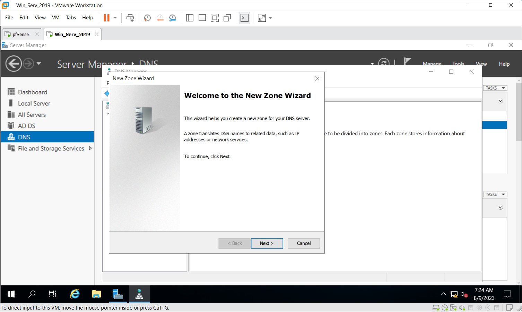Viewport: 522px width, 312px height.
Task: Open the navigation history dropdown arrow
Action: 38,64
